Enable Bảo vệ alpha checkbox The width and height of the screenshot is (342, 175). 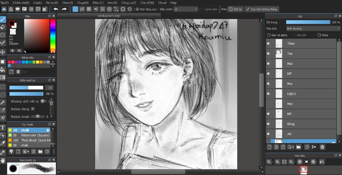pyautogui.click(x=269, y=35)
